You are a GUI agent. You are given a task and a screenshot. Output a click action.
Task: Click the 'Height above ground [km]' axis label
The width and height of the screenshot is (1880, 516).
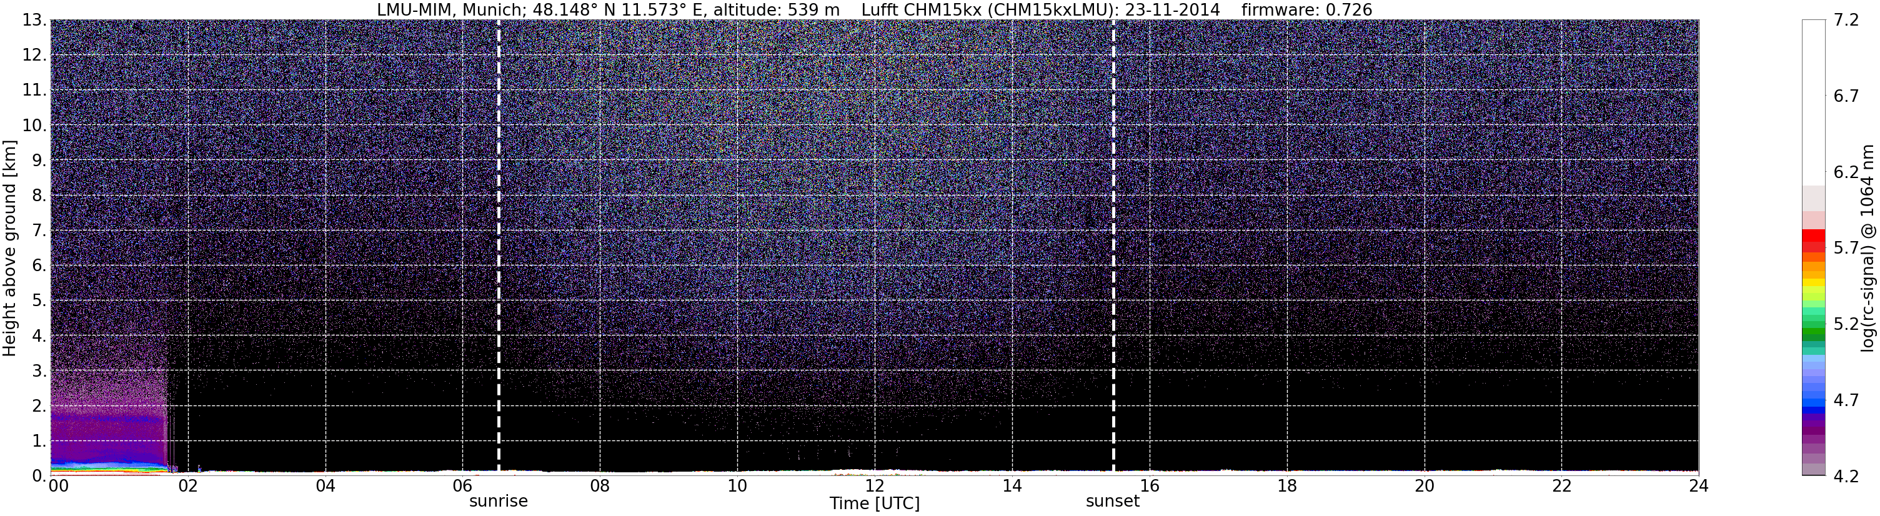tap(9, 248)
